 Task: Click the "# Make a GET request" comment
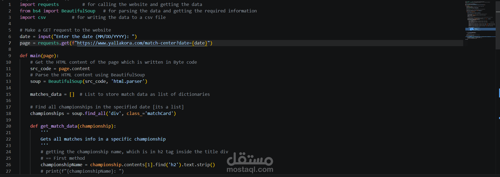click(65, 30)
